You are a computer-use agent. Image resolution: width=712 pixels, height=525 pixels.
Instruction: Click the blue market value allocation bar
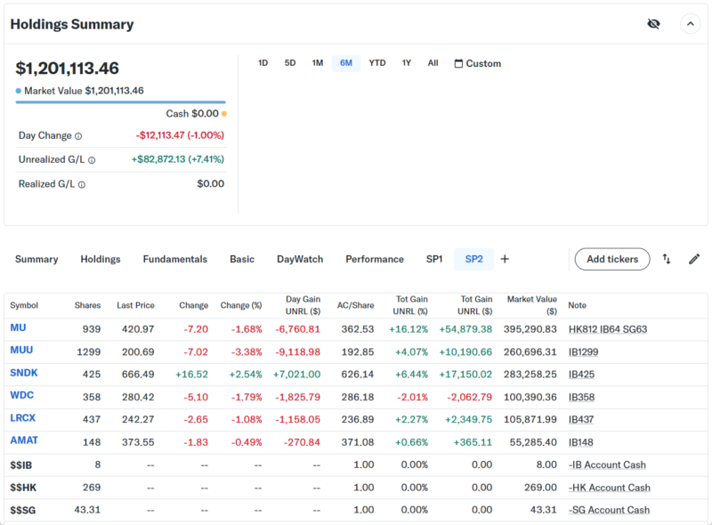click(x=120, y=102)
